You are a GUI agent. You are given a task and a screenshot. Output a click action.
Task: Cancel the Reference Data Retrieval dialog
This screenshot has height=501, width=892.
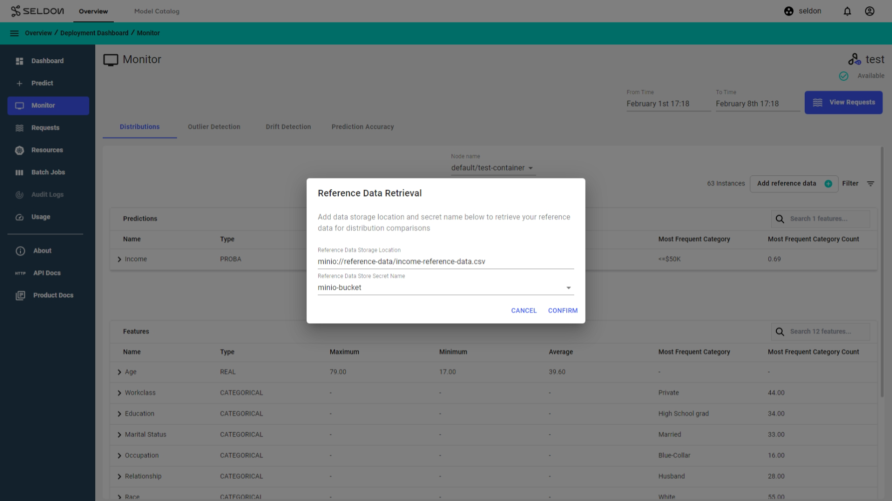pos(524,311)
